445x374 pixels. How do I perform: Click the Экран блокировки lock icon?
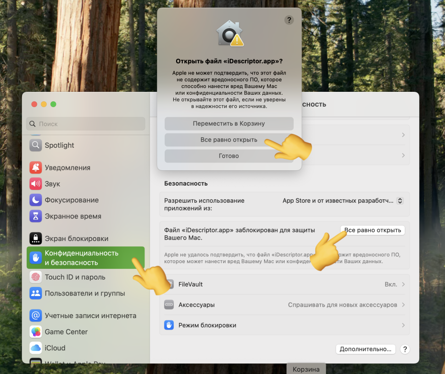[x=35, y=239]
